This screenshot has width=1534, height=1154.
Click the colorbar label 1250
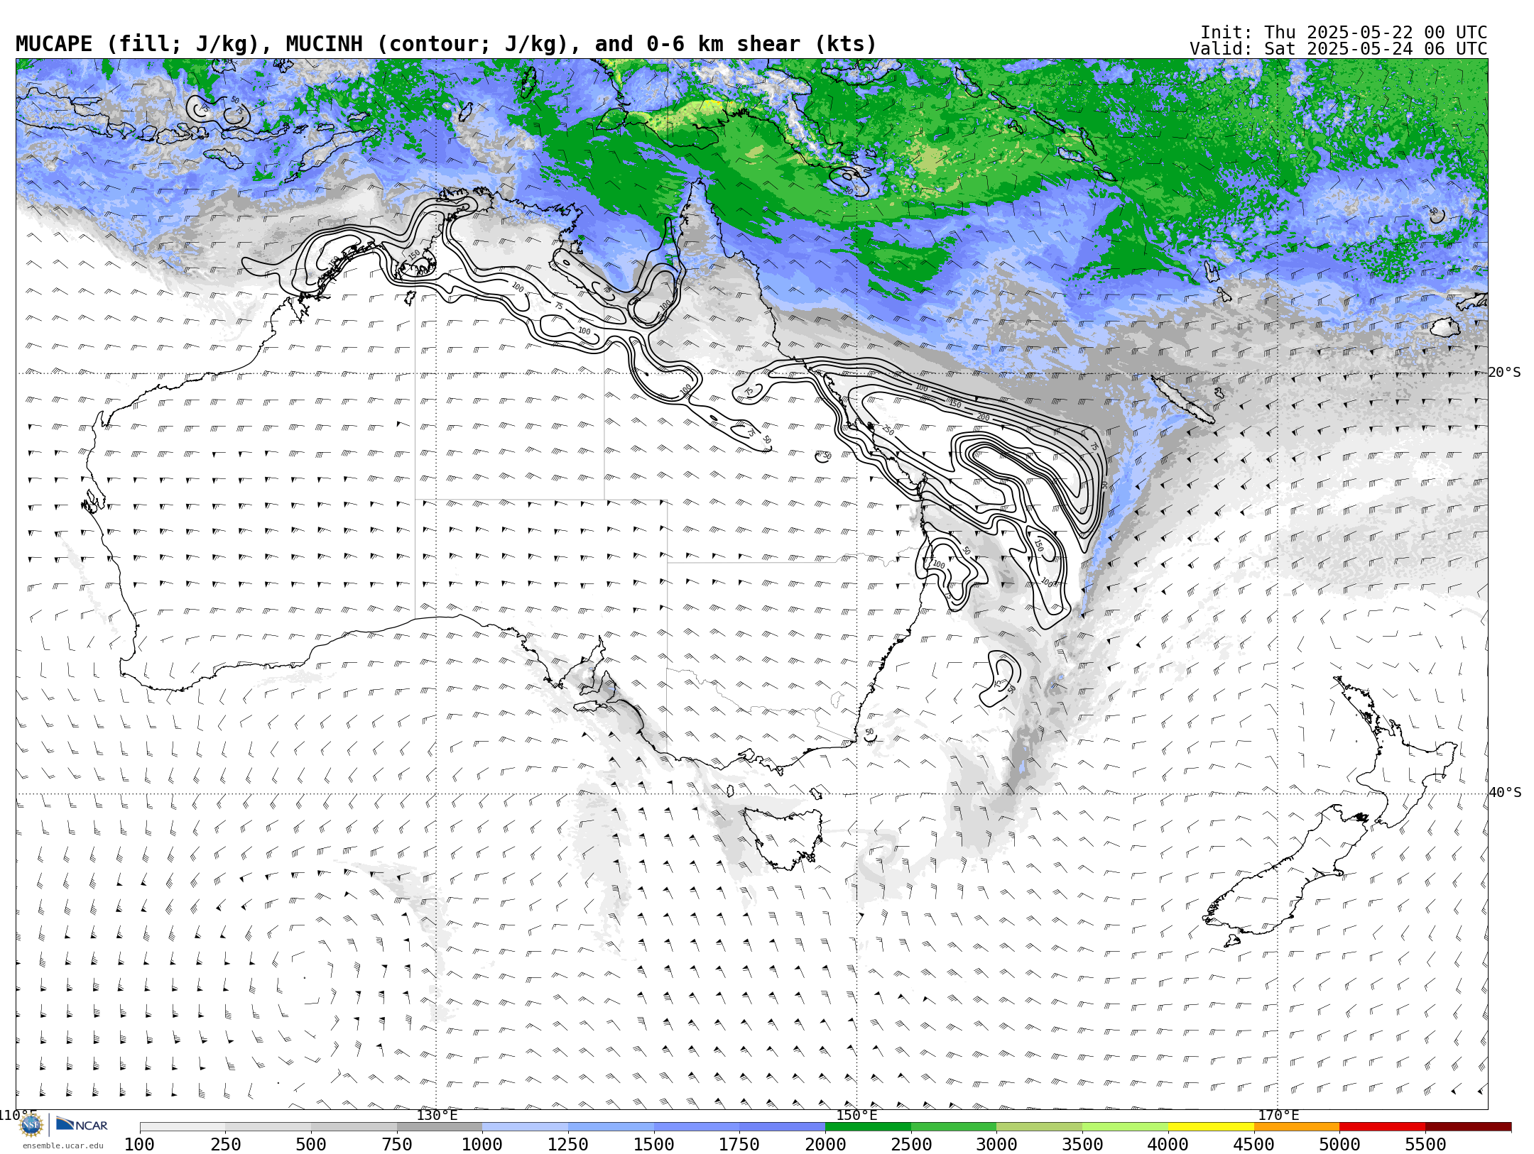click(x=568, y=1145)
